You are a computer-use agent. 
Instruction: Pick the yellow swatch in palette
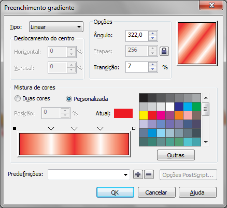(x=144, y=115)
